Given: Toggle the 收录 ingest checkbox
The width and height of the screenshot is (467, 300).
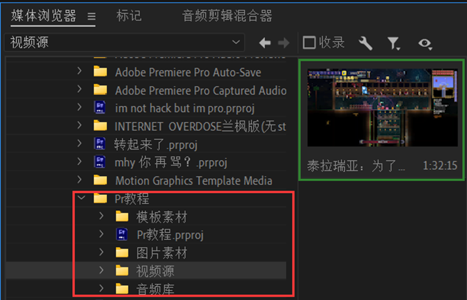Looking at the screenshot, I should click(310, 43).
